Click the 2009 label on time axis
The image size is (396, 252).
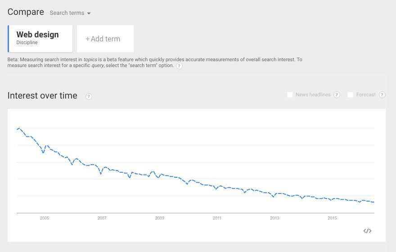[160, 218]
